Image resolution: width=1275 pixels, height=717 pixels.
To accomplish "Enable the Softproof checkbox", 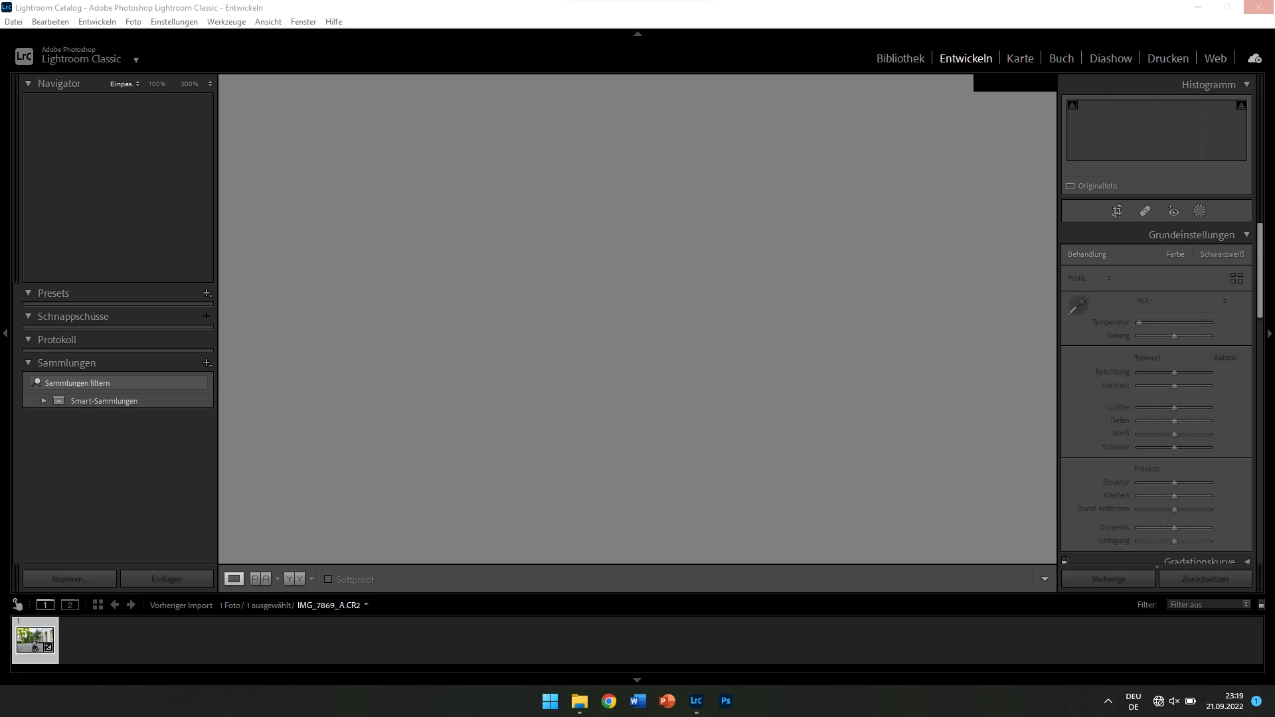I will [328, 579].
